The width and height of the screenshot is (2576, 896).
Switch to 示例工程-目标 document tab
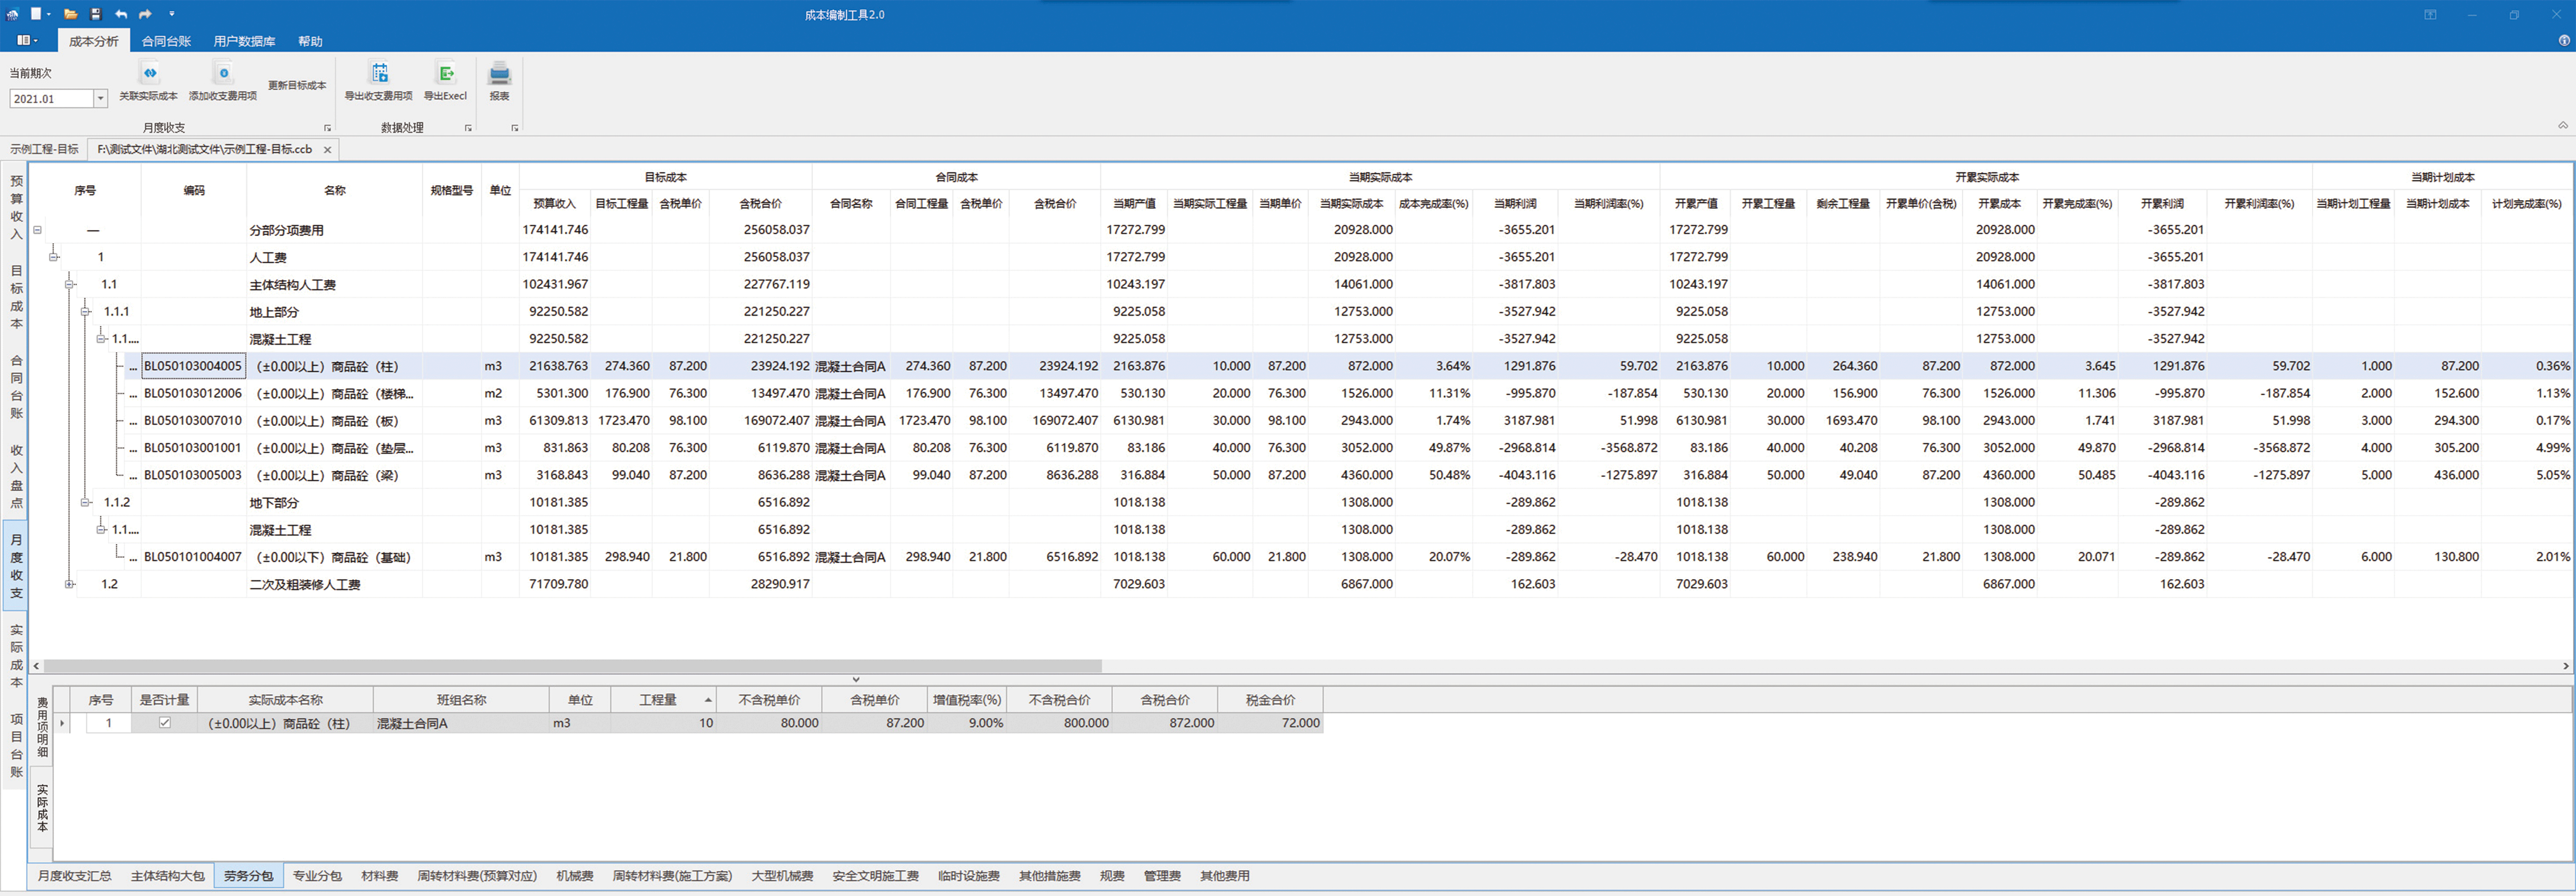pos(44,149)
